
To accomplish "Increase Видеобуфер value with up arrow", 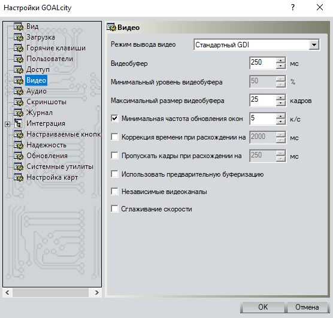I will click(281, 60).
